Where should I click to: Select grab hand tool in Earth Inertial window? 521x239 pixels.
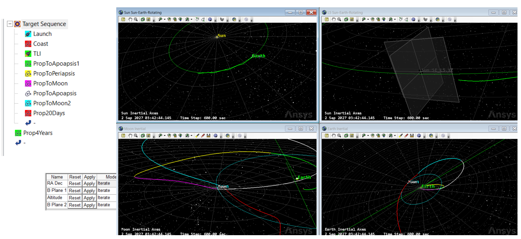click(x=333, y=136)
